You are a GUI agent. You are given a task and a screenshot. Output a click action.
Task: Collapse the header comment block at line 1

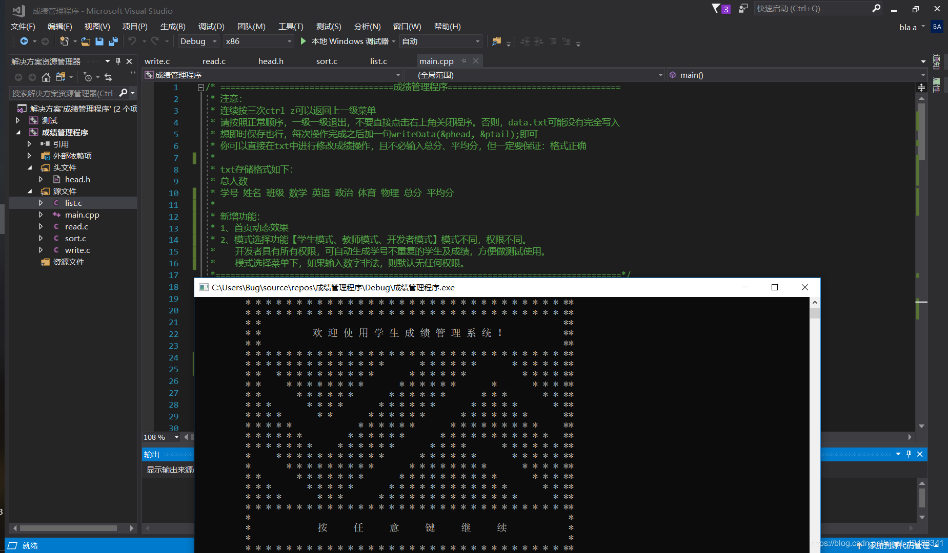pos(201,88)
